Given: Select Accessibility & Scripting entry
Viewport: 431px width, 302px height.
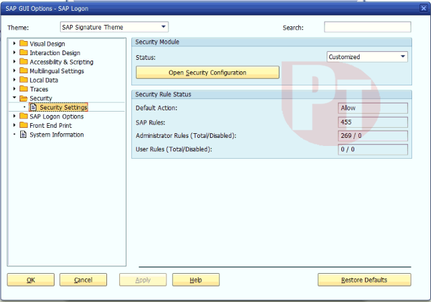Looking at the screenshot, I should [61, 62].
